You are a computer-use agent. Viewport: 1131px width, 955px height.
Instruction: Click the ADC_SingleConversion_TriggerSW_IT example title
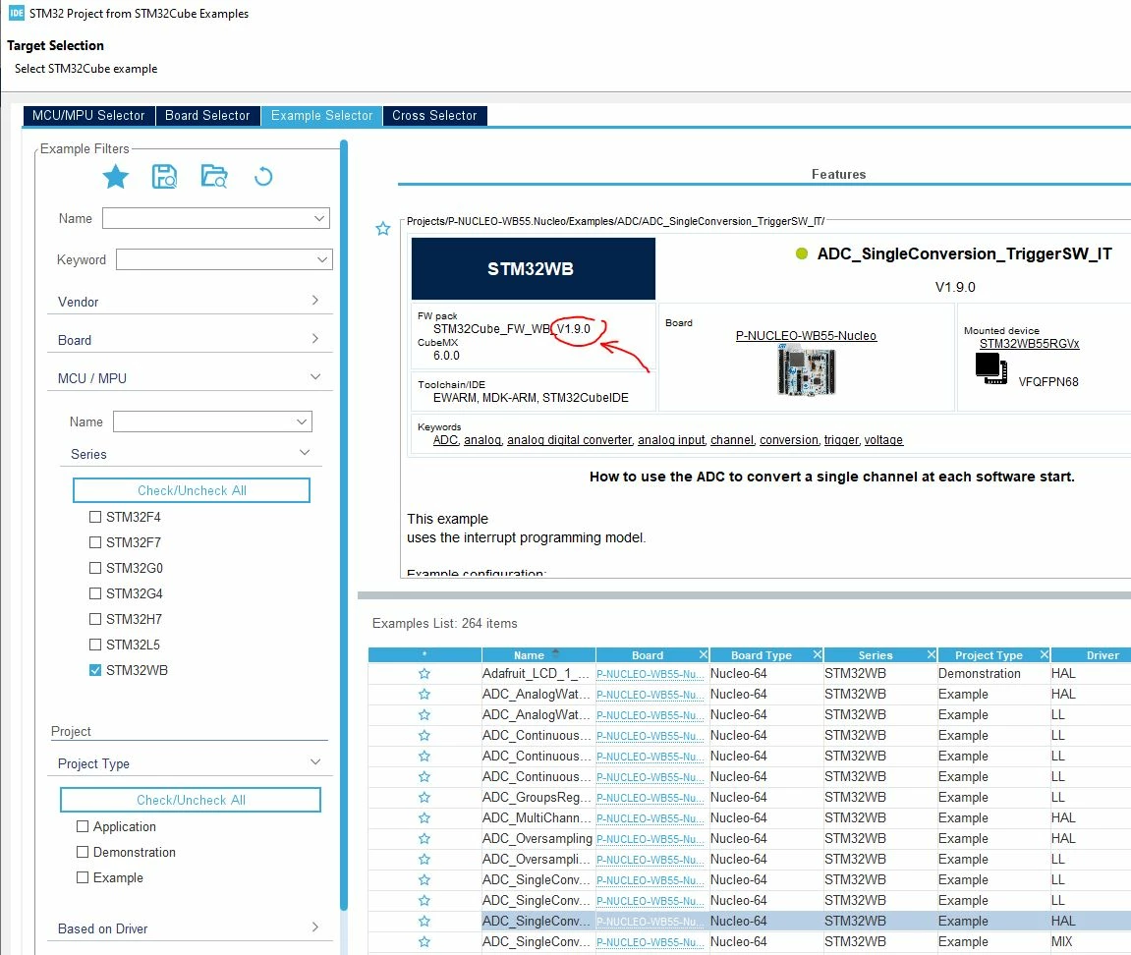964,253
